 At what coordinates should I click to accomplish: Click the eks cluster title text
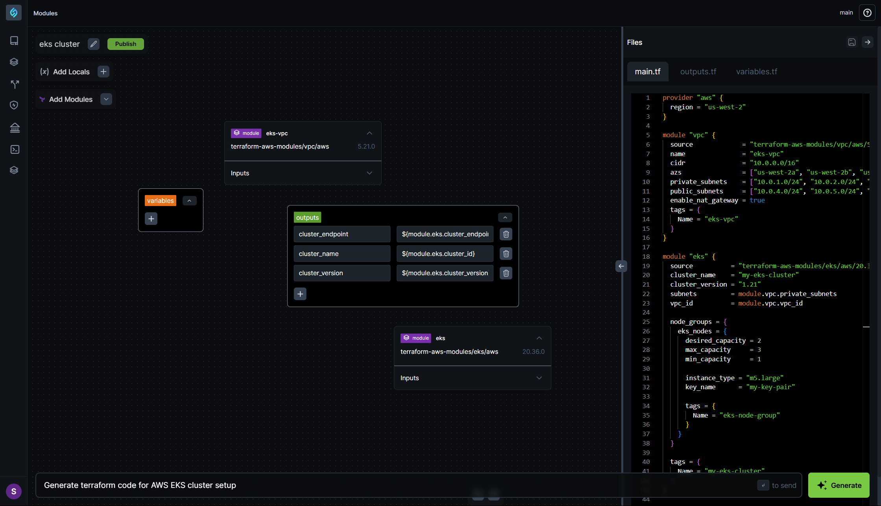59,44
